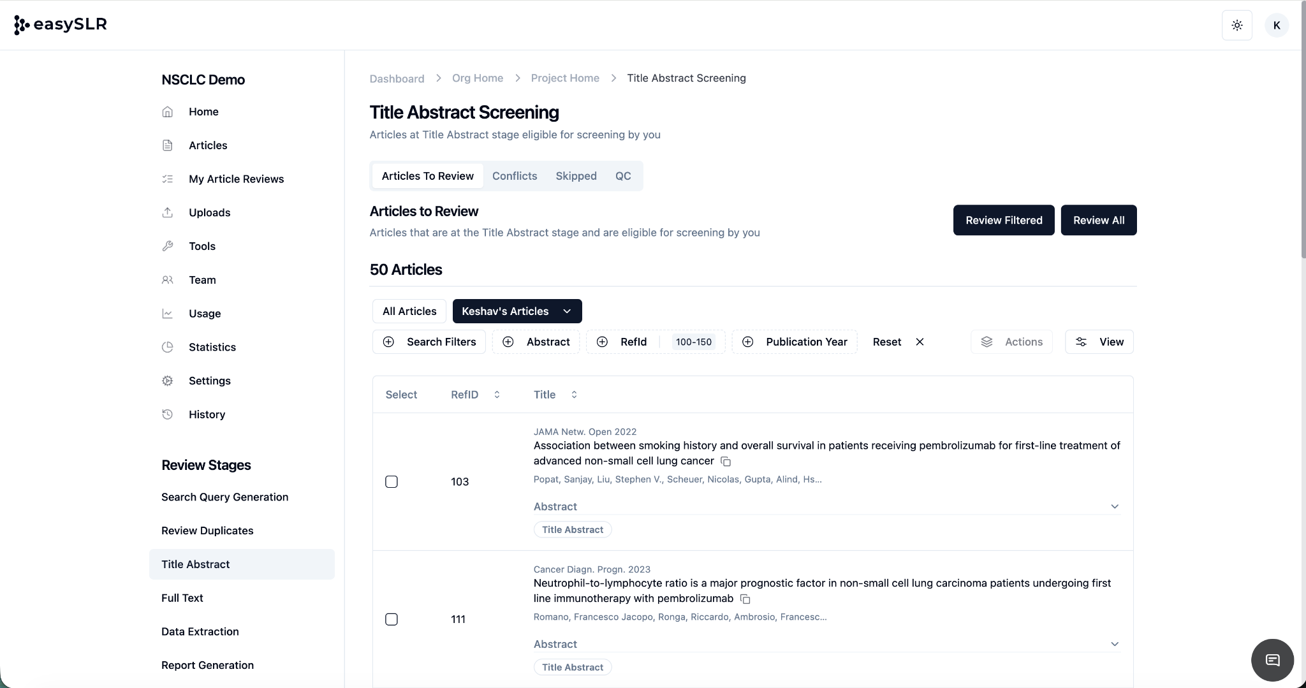Select checkbox for article 103
Screen dimensions: 1306x688
click(x=392, y=482)
